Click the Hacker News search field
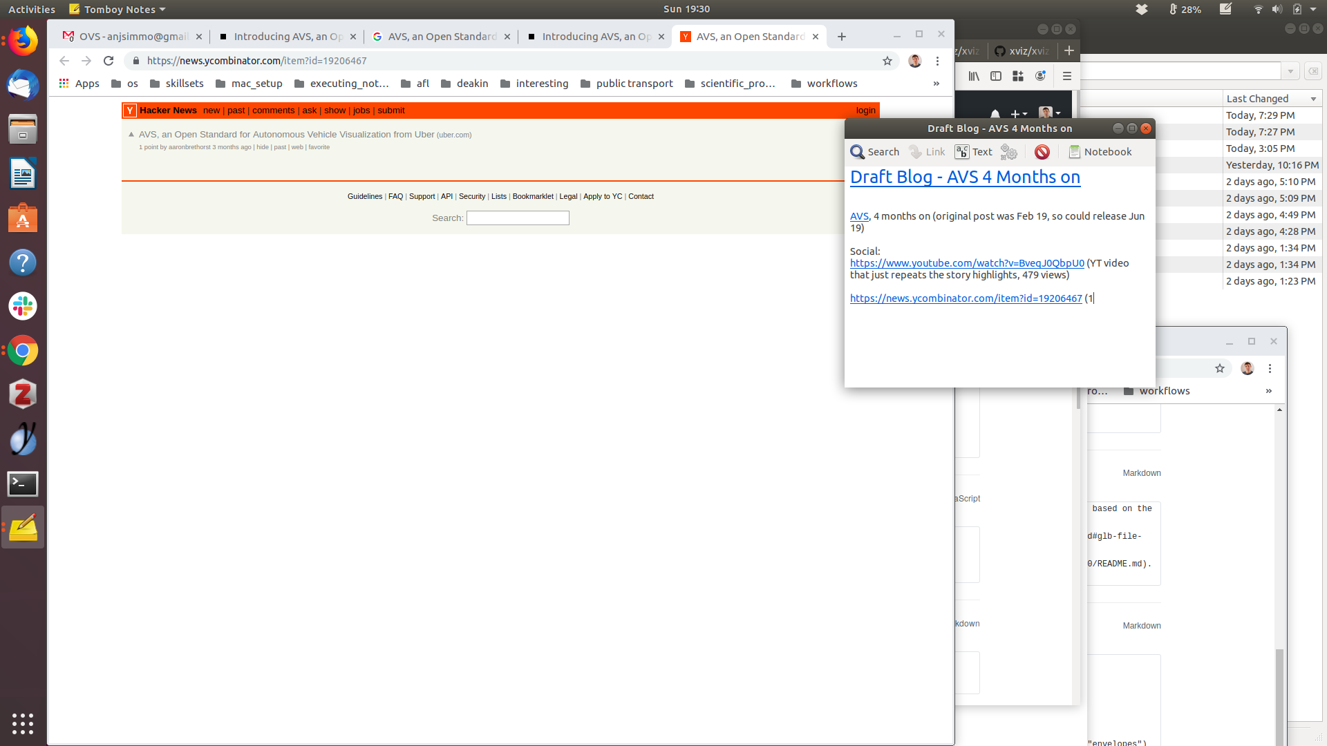The image size is (1327, 746). (x=518, y=218)
